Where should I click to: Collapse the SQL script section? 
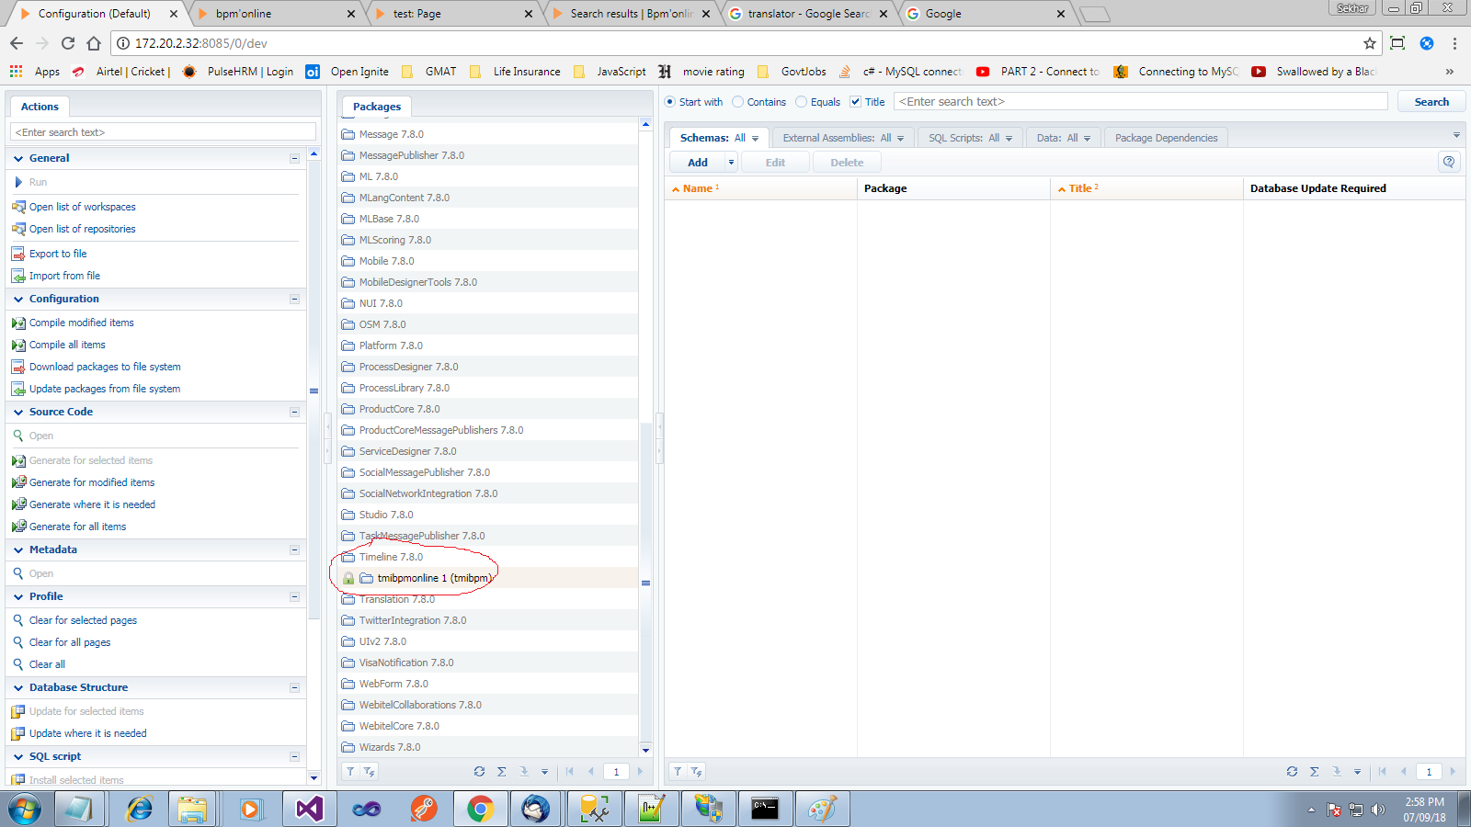[295, 756]
